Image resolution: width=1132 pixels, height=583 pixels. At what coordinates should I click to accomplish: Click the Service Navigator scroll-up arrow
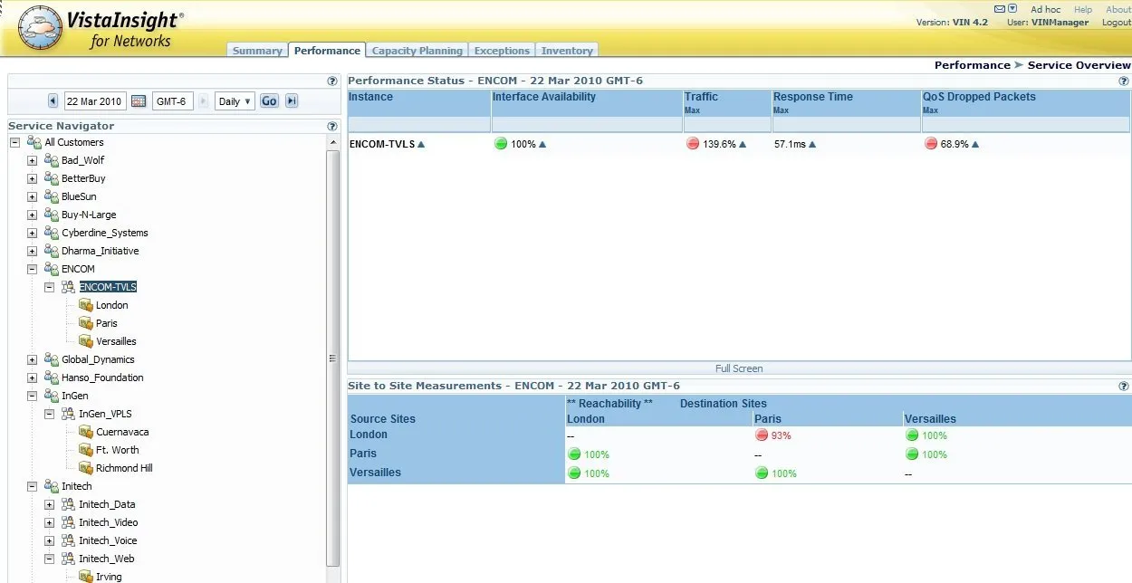[x=332, y=143]
